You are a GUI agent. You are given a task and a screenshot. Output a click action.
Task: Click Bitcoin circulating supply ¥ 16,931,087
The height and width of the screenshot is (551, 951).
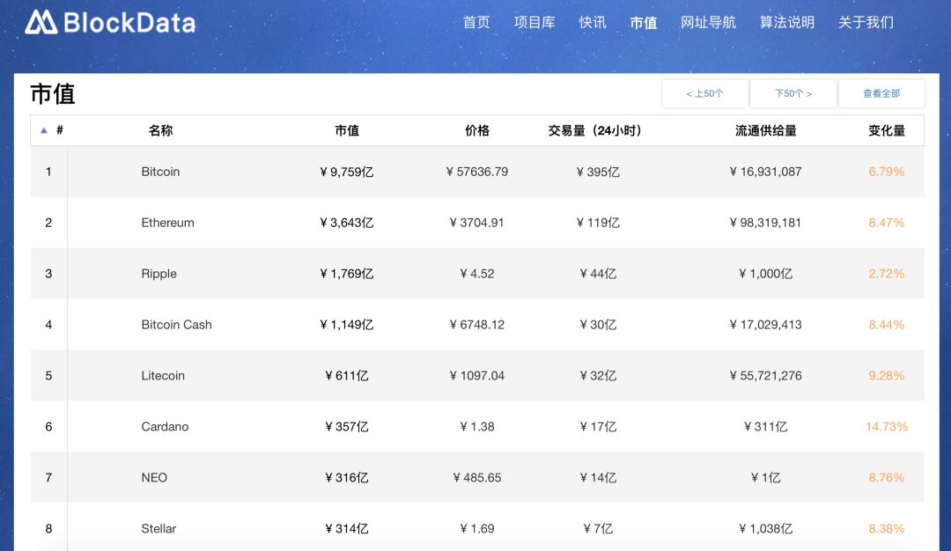(x=765, y=172)
